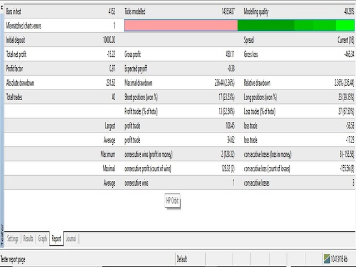Select the Gross profit label
This screenshot has height=267, width=356.
tap(132, 55)
